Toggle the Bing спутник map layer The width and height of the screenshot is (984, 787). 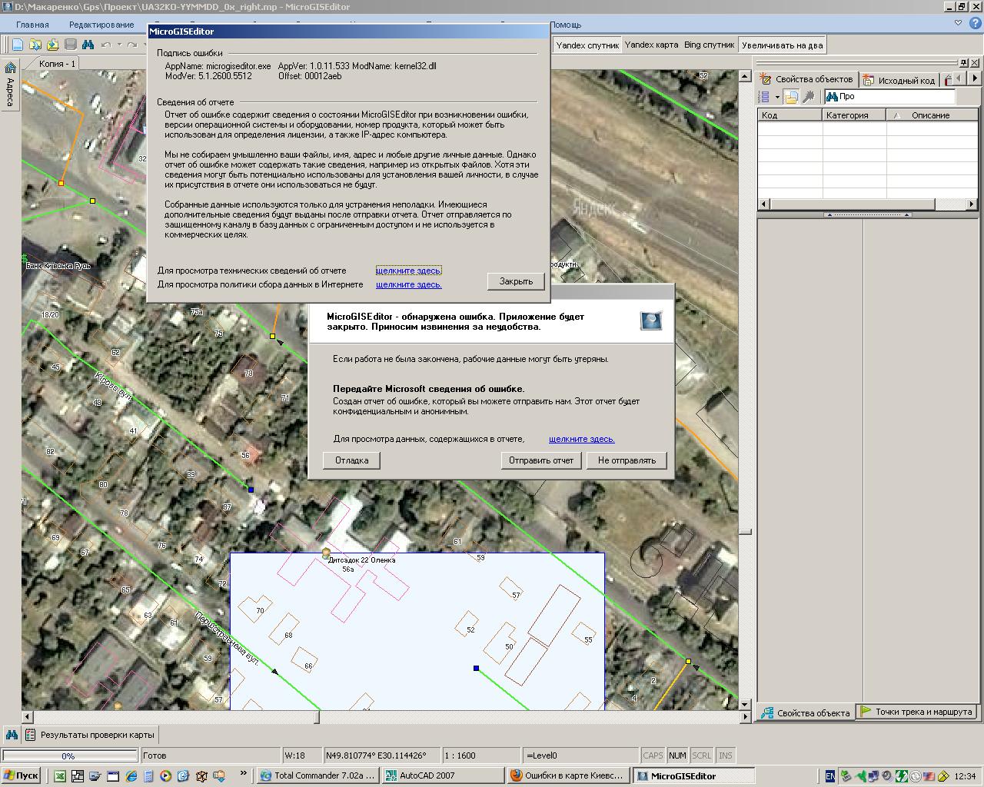click(709, 45)
